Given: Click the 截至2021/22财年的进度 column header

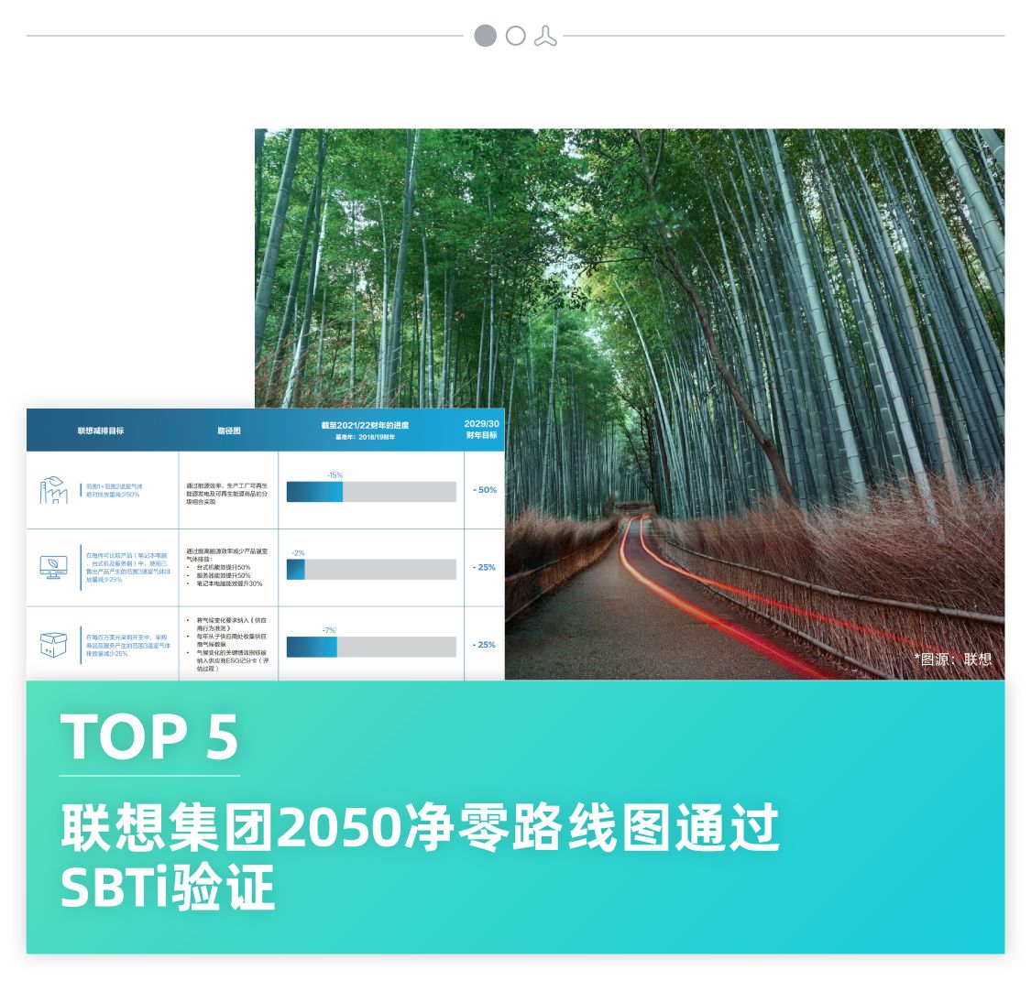Looking at the screenshot, I should tap(365, 425).
